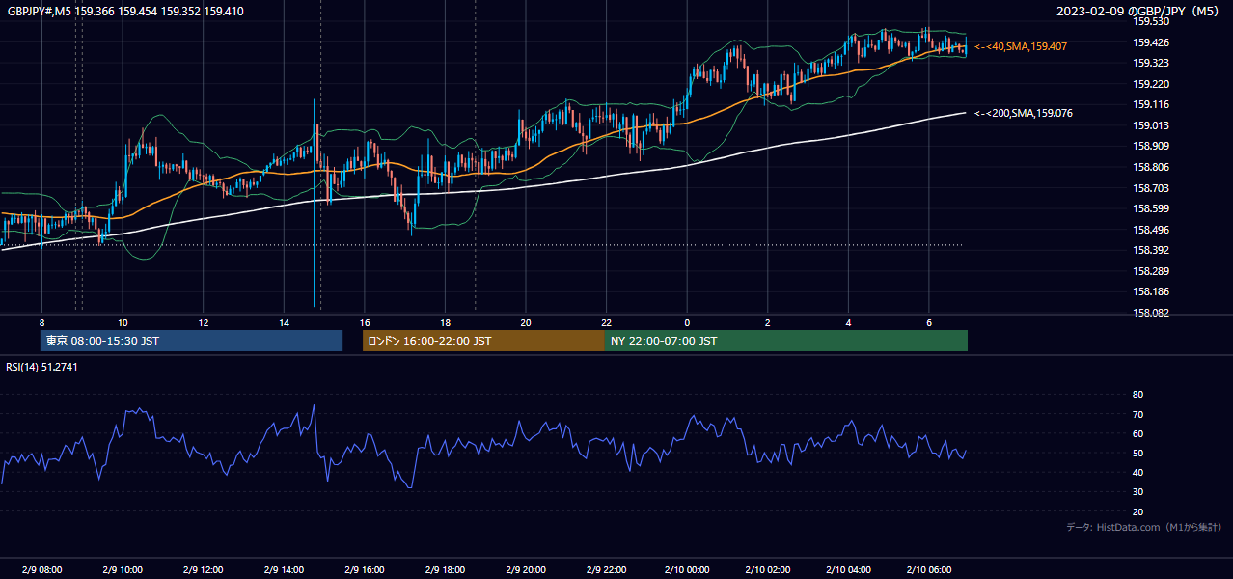The image size is (1233, 579).
Task: Click price axis value 158.599
Action: (x=1151, y=208)
